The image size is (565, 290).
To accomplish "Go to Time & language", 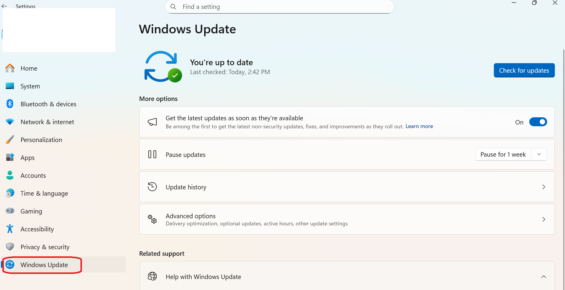I will click(64, 193).
